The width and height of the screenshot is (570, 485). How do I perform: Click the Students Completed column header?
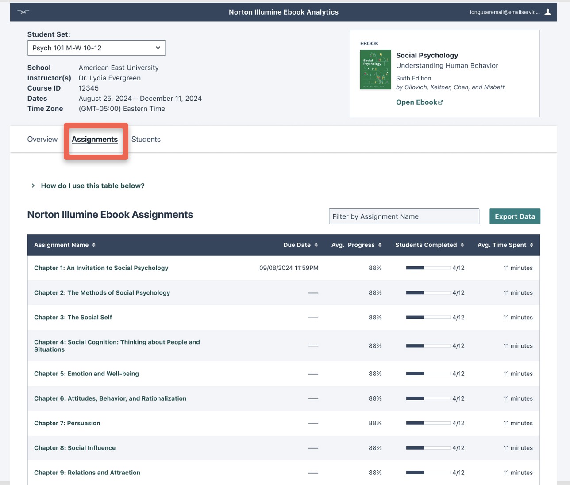point(429,245)
